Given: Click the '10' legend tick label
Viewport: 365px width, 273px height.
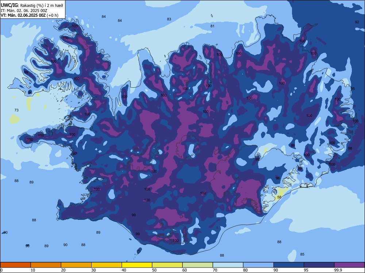Looking at the screenshot, I should coord(33,270).
